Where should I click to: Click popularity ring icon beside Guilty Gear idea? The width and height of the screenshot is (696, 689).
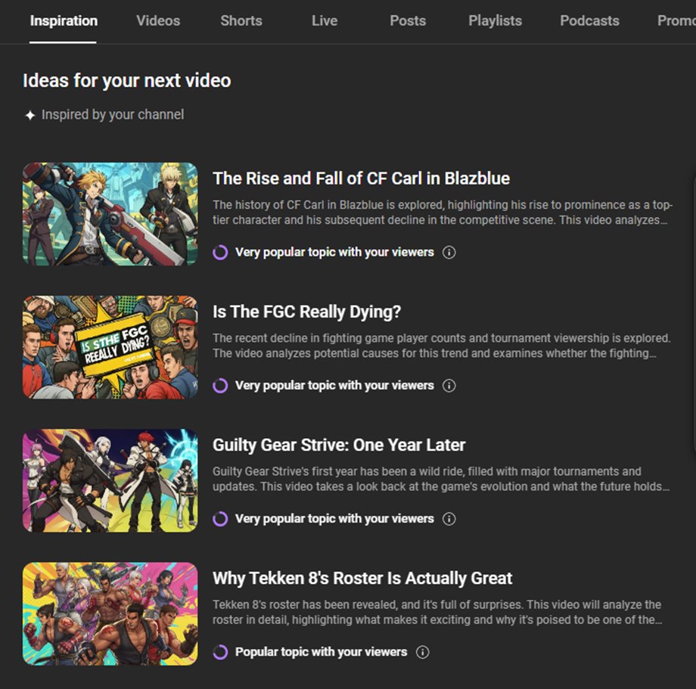pos(220,519)
